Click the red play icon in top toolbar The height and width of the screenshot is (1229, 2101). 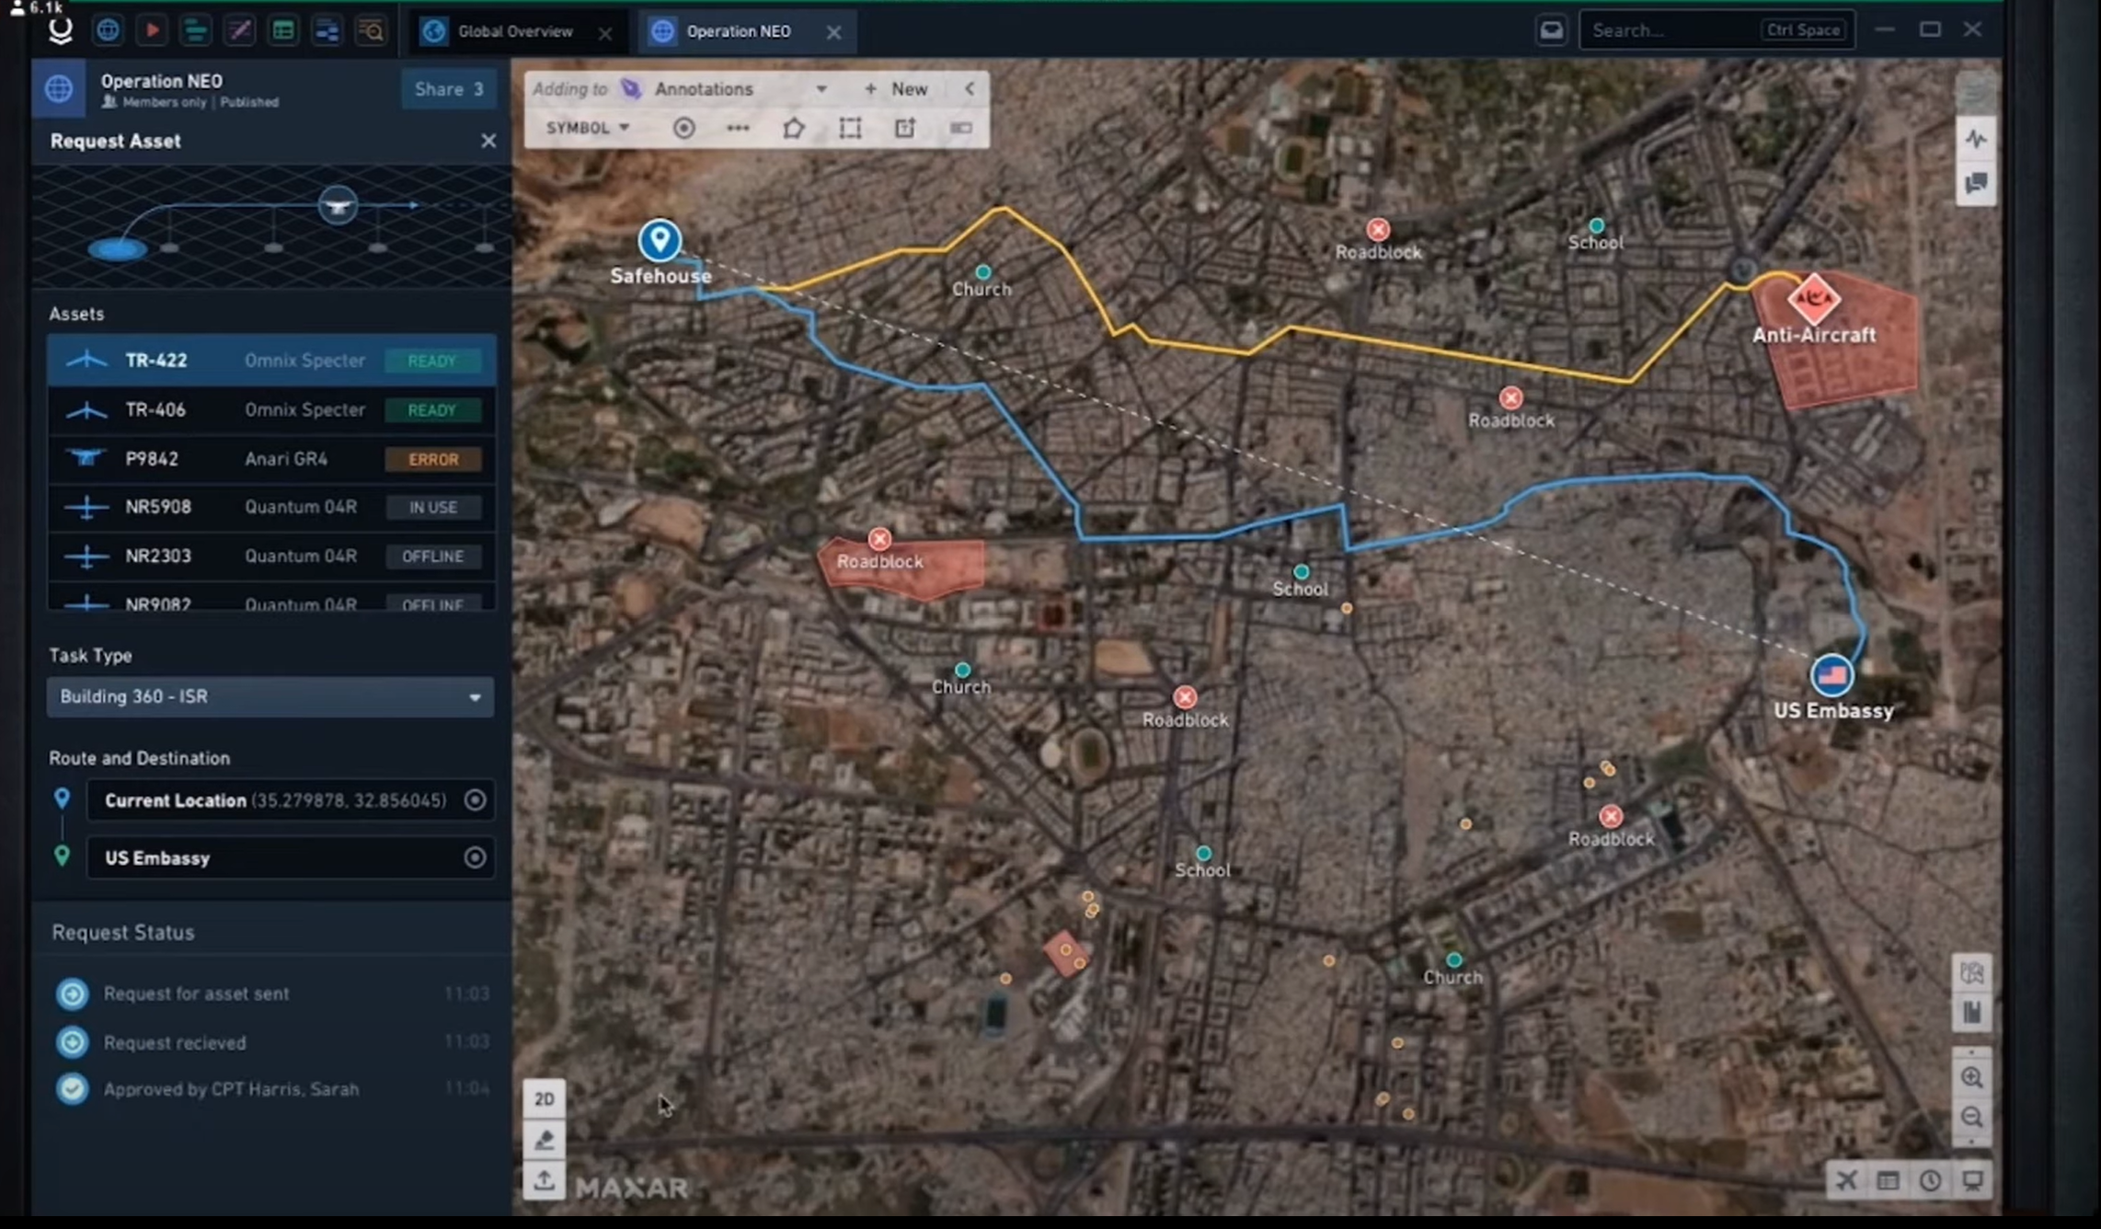[x=153, y=31]
